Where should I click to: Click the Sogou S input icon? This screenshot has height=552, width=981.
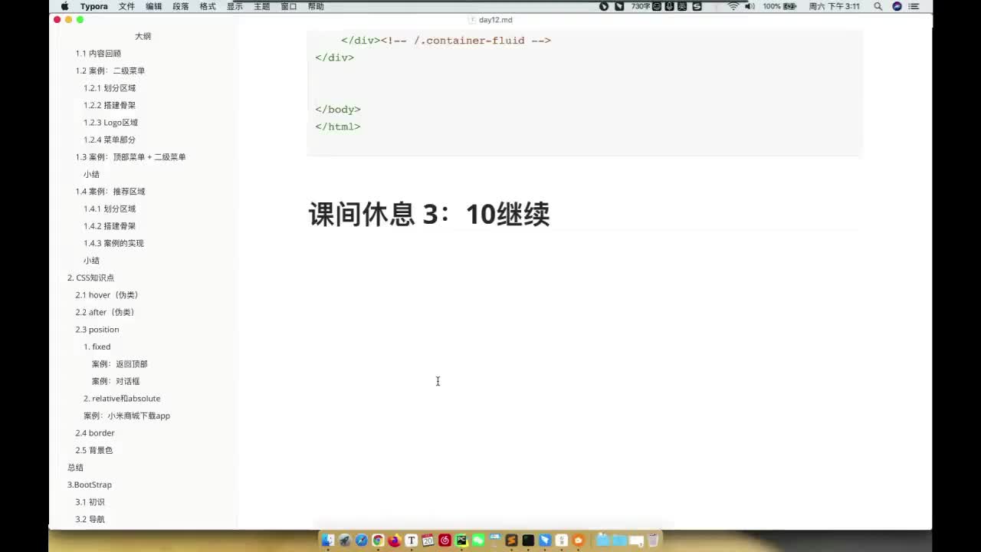(697, 6)
